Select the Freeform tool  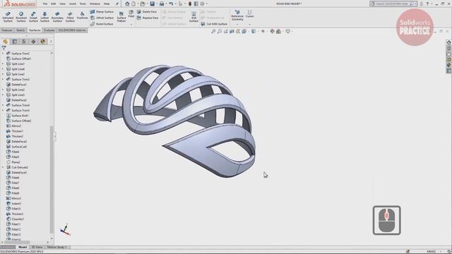(x=82, y=16)
